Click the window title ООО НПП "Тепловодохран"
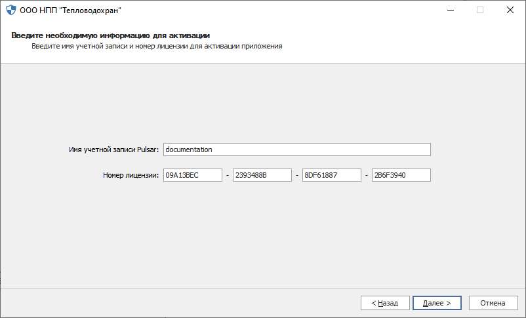Image resolution: width=526 pixels, height=318 pixels. coord(72,10)
